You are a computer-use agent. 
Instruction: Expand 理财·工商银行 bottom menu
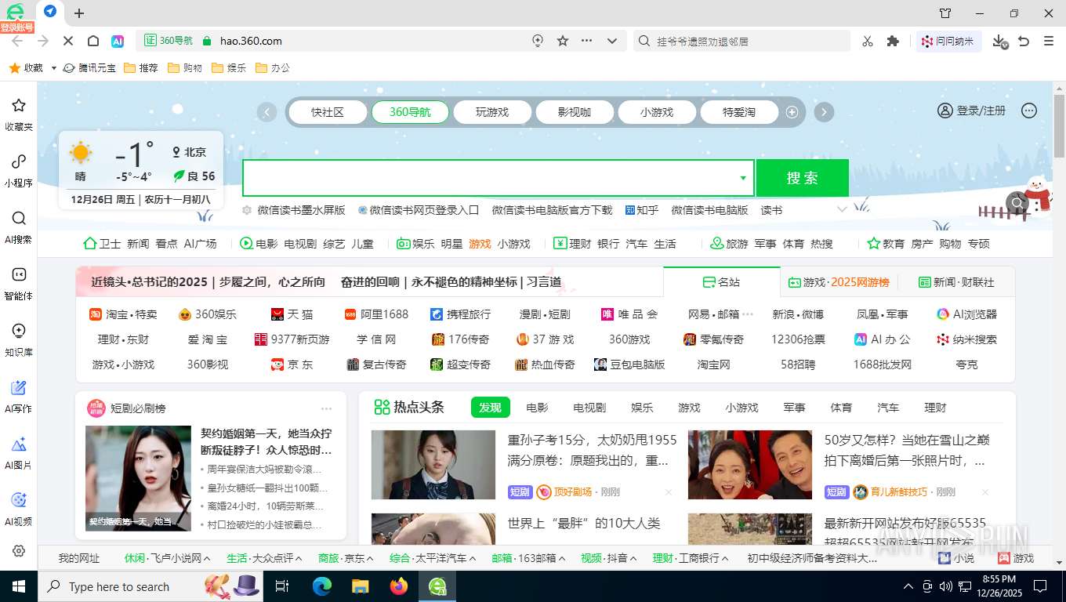[x=725, y=558]
